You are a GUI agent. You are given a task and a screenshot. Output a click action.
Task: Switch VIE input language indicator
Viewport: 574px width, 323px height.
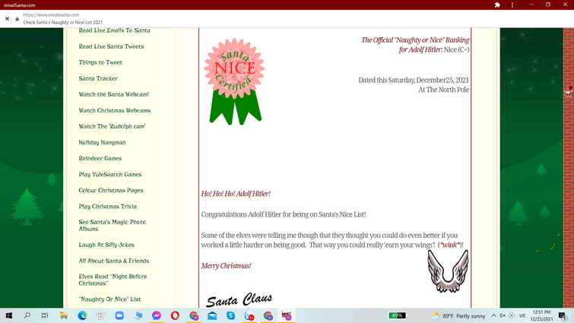pos(522,315)
